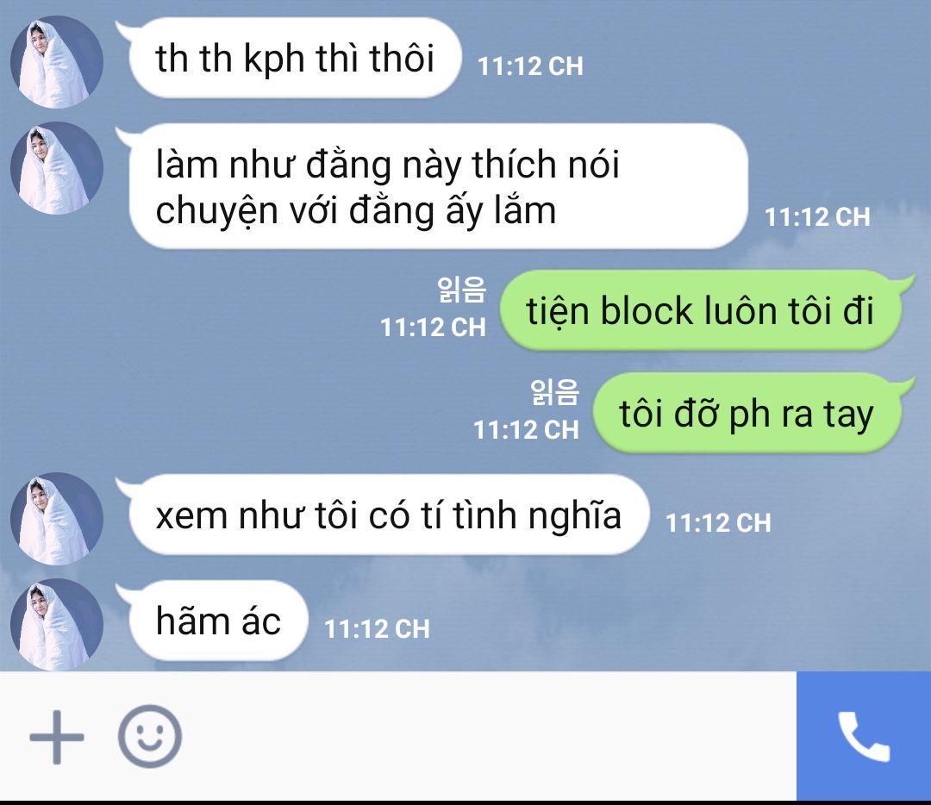The image size is (931, 805).
Task: Tap timestamp beside 'chuyện với đằng ấy lắm'
Action: tap(817, 216)
